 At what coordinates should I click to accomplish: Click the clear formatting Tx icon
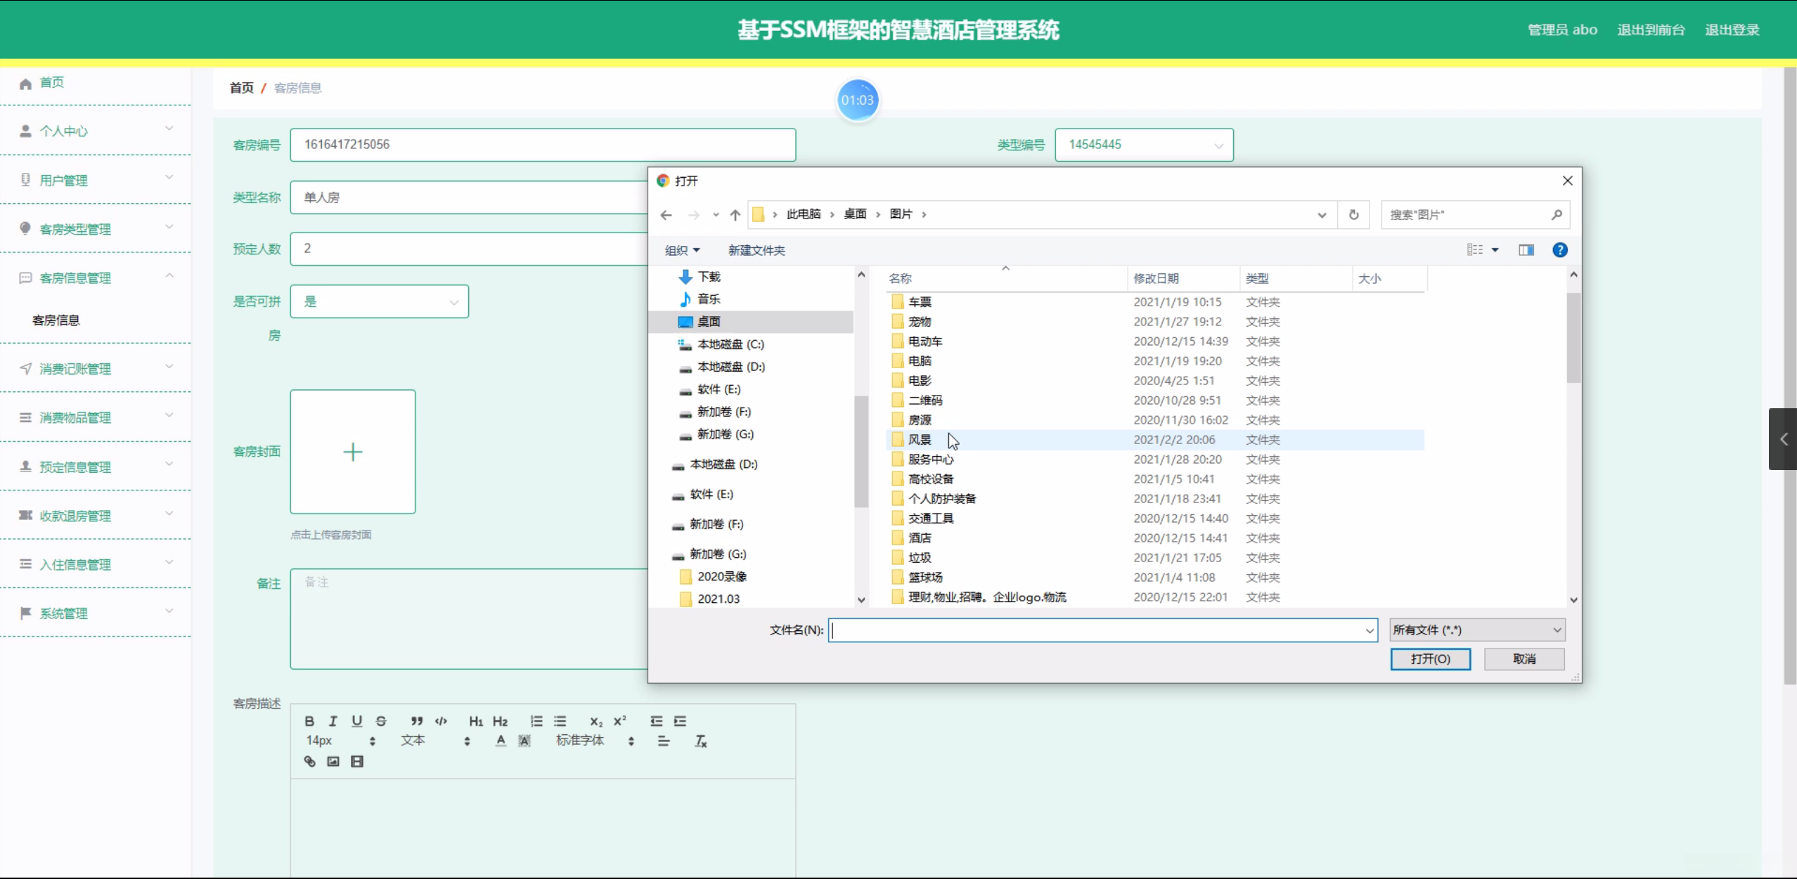tap(700, 741)
